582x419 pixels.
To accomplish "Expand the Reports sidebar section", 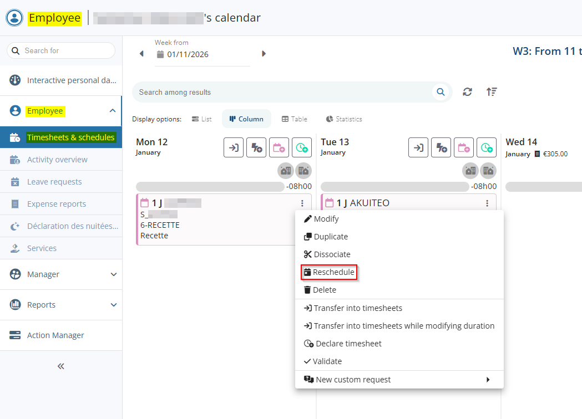I will tap(114, 305).
